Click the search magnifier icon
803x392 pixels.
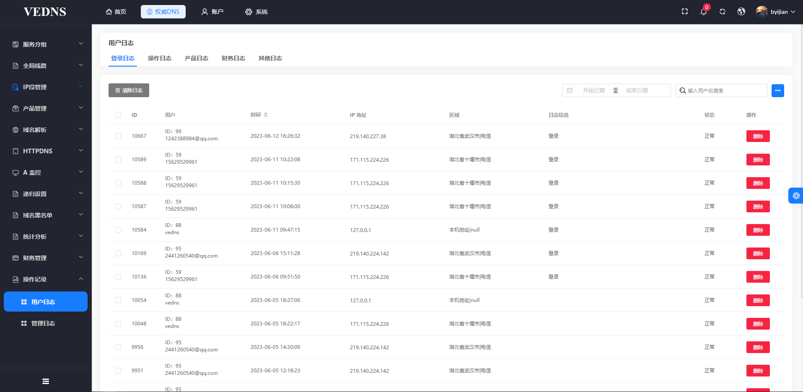click(683, 90)
